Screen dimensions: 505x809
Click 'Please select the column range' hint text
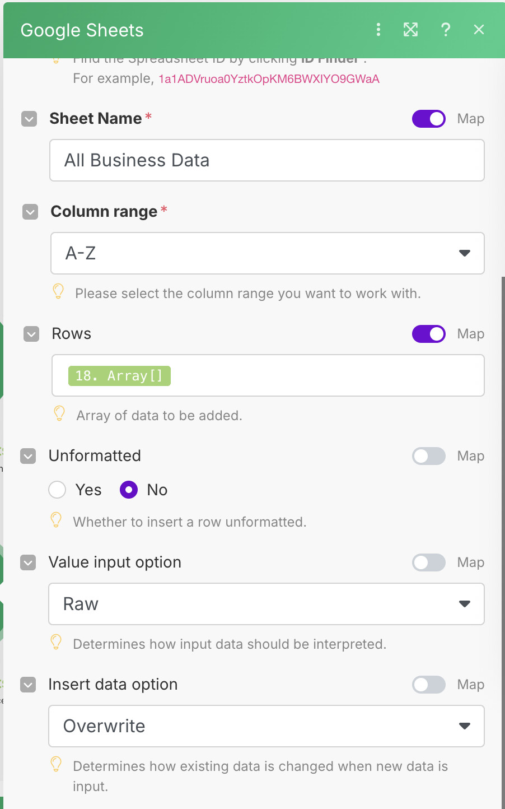(x=248, y=294)
